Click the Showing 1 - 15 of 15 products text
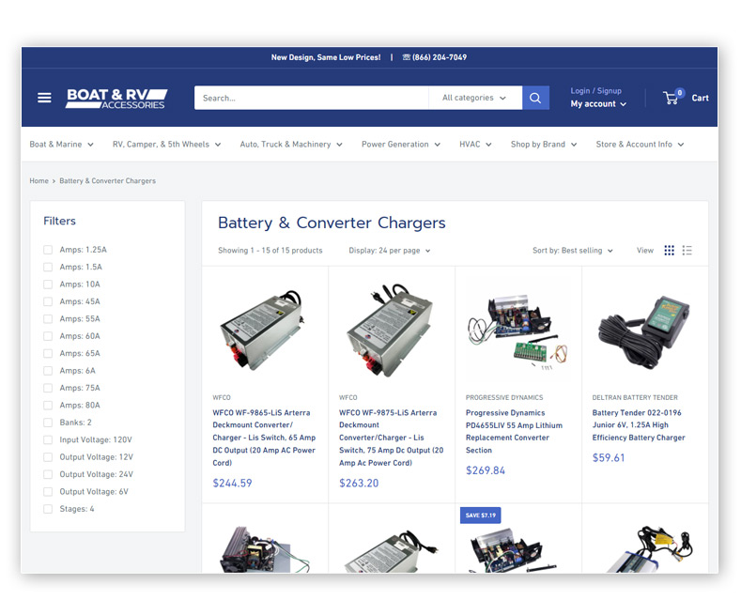 click(x=270, y=251)
